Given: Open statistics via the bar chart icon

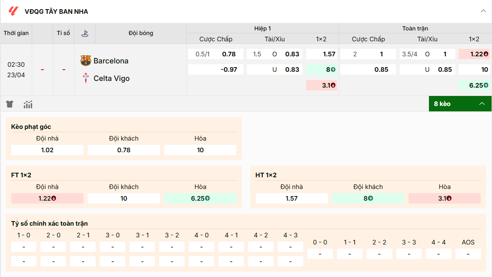Looking at the screenshot, I should point(28,104).
